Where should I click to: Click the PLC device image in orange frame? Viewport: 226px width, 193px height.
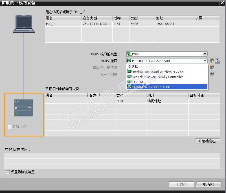click(x=24, y=108)
